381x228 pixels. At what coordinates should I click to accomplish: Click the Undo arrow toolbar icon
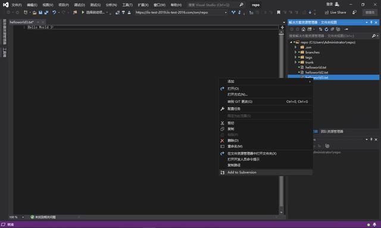pos(54,13)
